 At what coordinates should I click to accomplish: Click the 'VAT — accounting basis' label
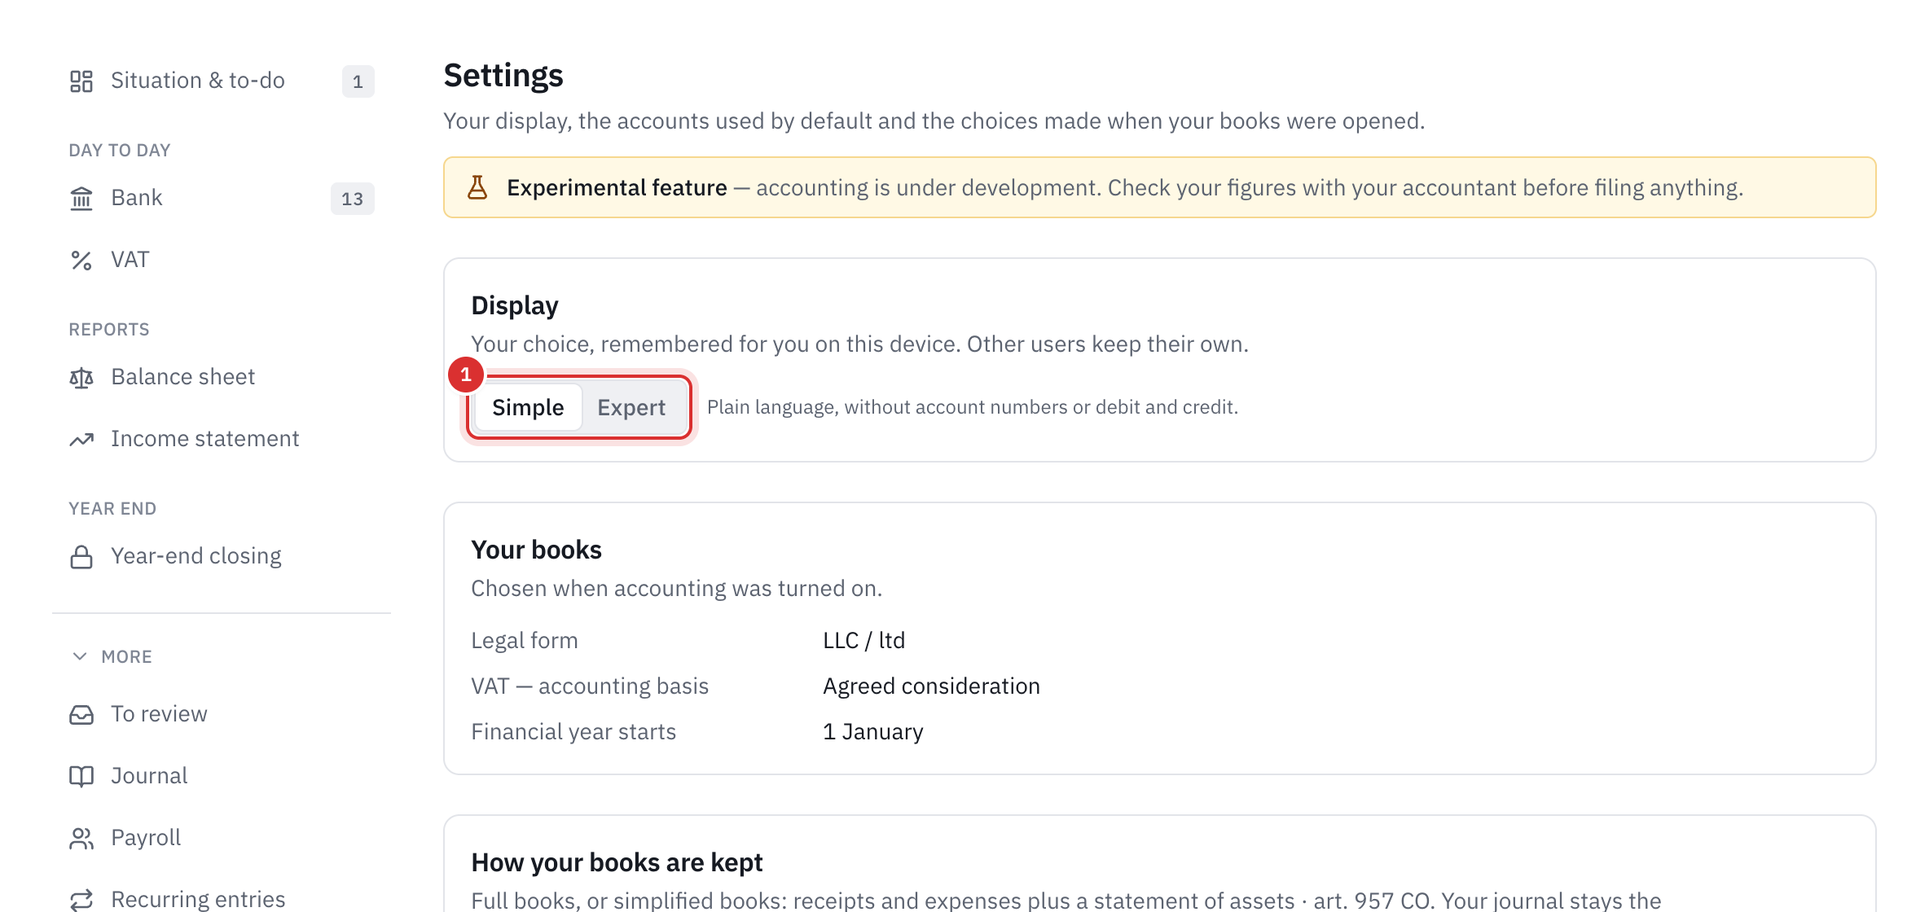point(590,686)
